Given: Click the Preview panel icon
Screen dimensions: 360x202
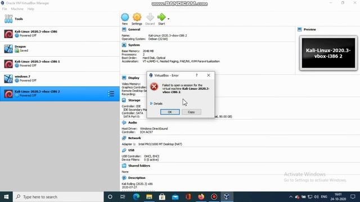Looking at the screenshot, I should [x=300, y=30].
